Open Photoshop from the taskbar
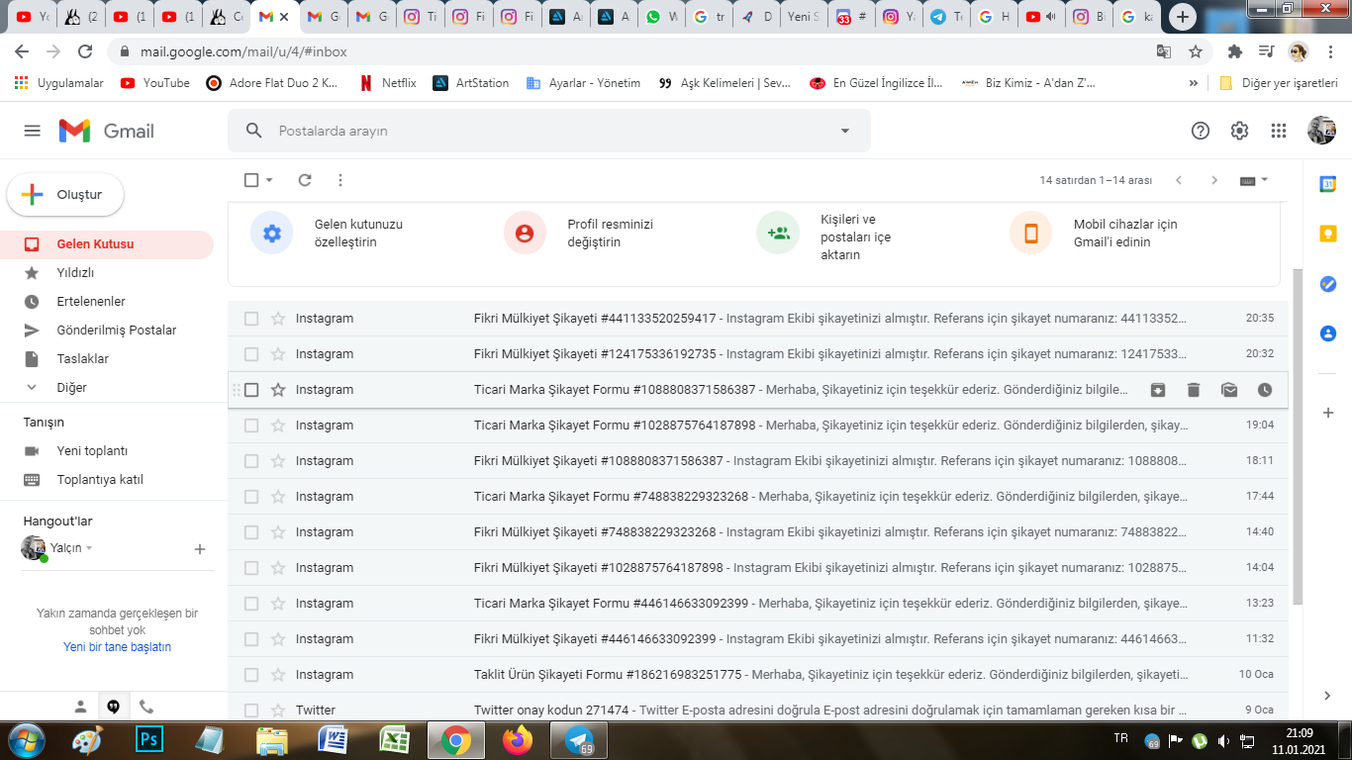 pos(149,740)
